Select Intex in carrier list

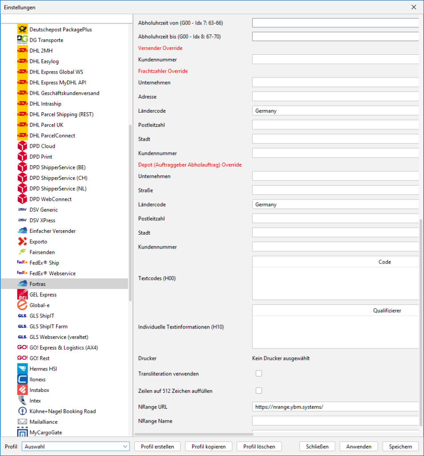35,401
